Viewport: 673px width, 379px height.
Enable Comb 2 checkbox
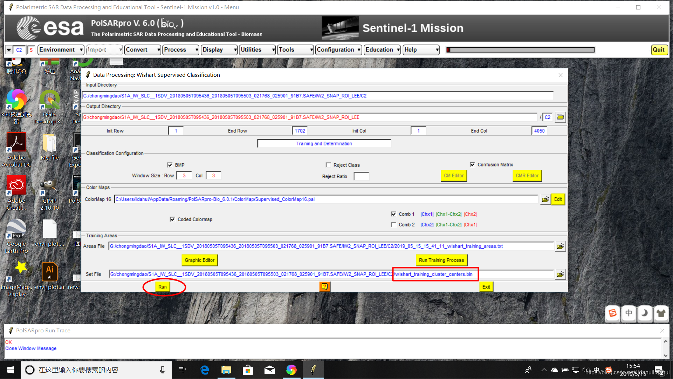(393, 225)
